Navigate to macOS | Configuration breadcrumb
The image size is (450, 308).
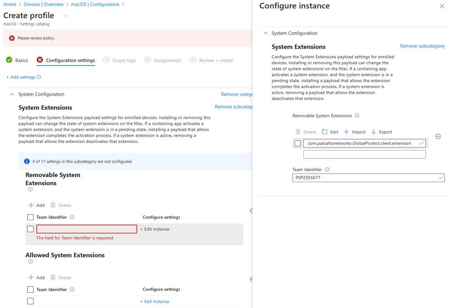[95, 4]
